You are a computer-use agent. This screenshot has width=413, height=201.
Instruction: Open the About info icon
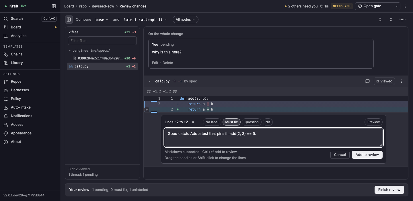pyautogui.click(x=6, y=142)
